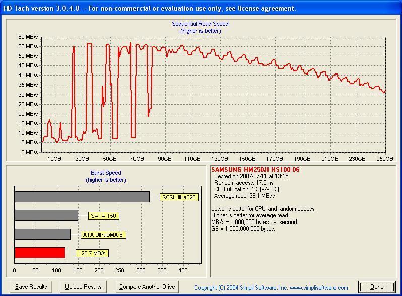Screen dimensions: 402x296
Task: Click the HD Tach version title bar
Action: [201, 8]
